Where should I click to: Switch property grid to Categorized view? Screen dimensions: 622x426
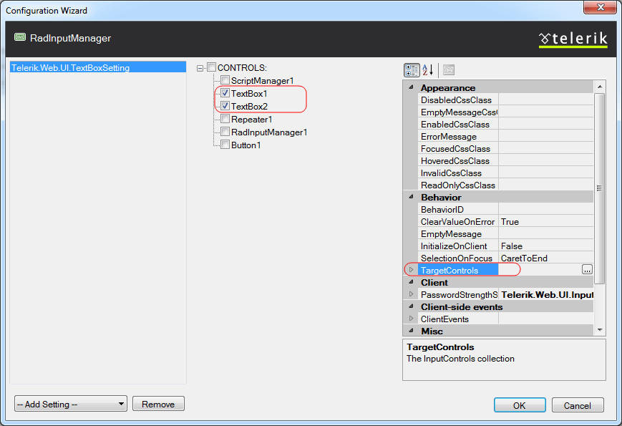pyautogui.click(x=412, y=70)
